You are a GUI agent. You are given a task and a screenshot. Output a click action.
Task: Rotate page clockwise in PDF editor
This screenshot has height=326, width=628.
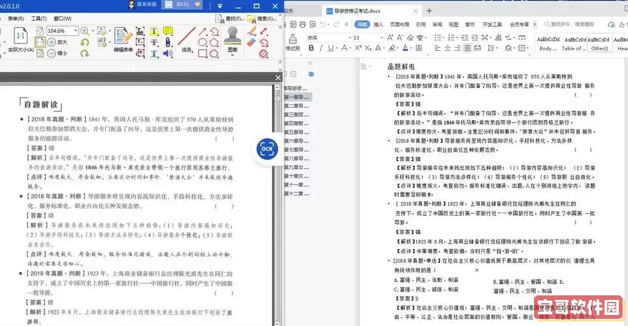pos(84,53)
